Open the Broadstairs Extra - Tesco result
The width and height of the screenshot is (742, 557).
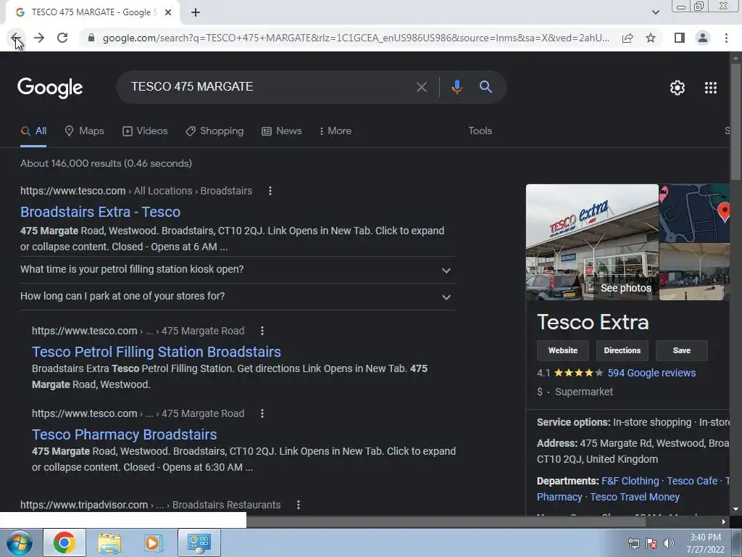tap(100, 212)
